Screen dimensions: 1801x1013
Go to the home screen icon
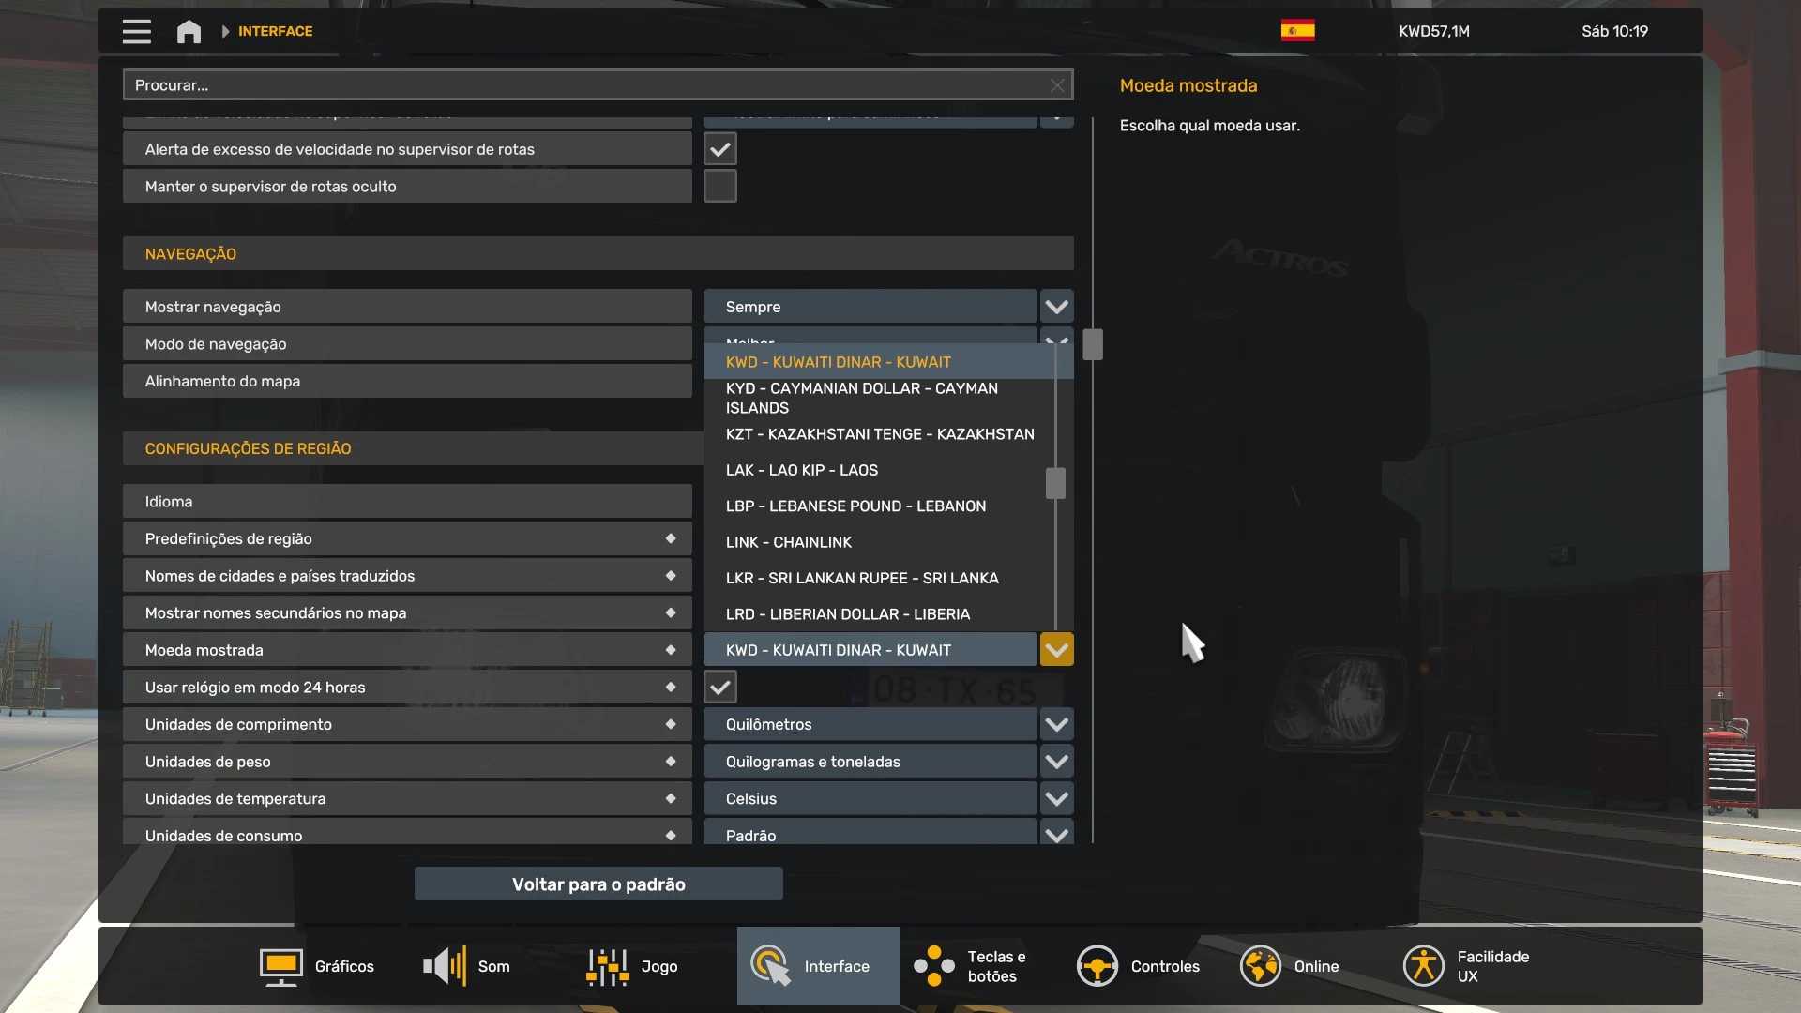pyautogui.click(x=189, y=31)
